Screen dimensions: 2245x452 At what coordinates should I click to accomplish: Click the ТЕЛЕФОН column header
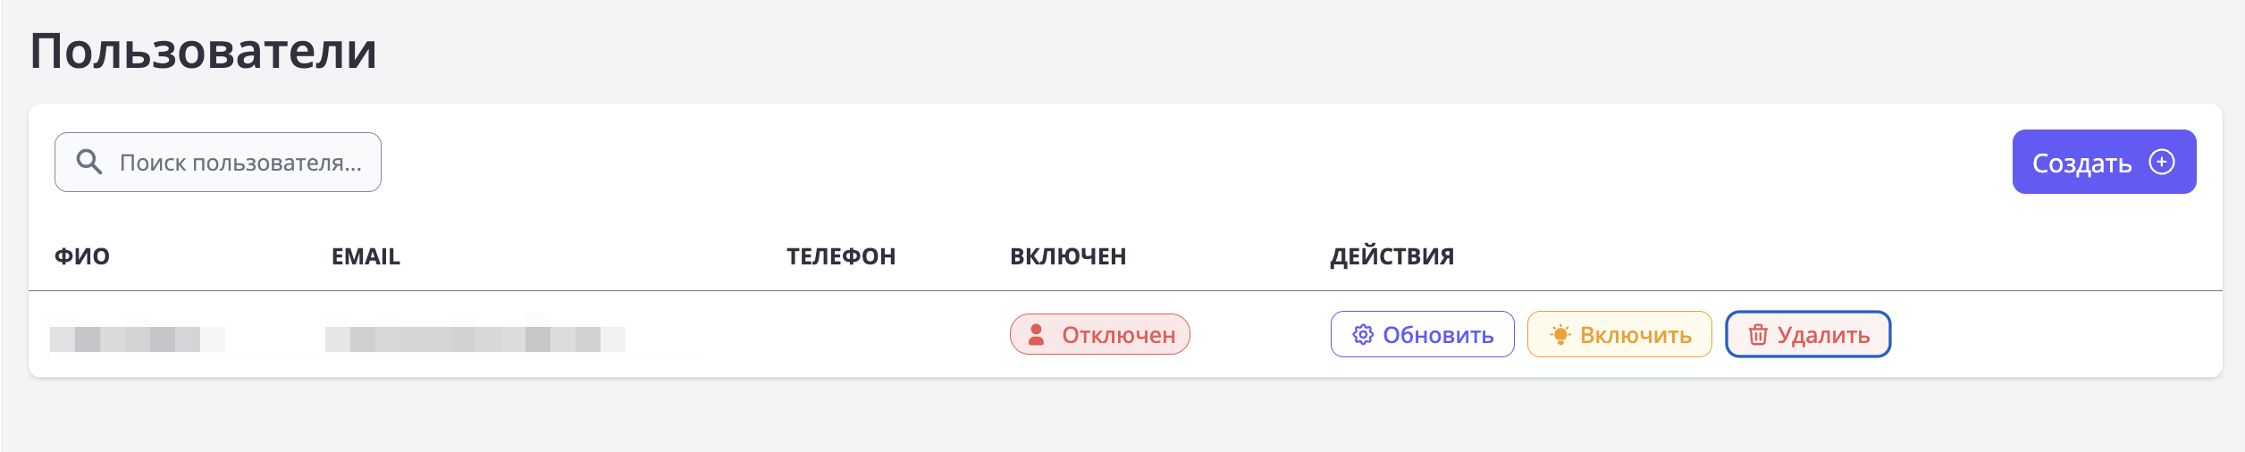840,256
